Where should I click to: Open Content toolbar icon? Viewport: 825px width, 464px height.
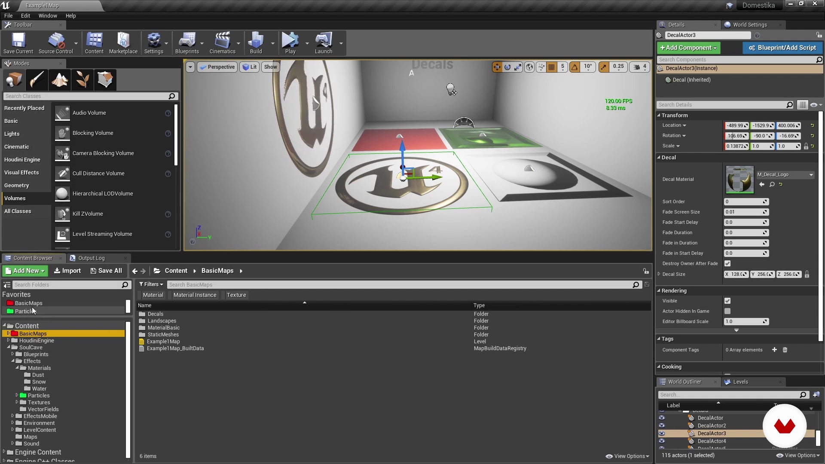94,43
